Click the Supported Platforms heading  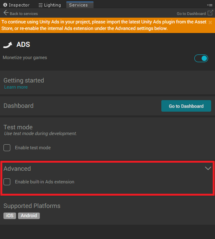coord(32,206)
